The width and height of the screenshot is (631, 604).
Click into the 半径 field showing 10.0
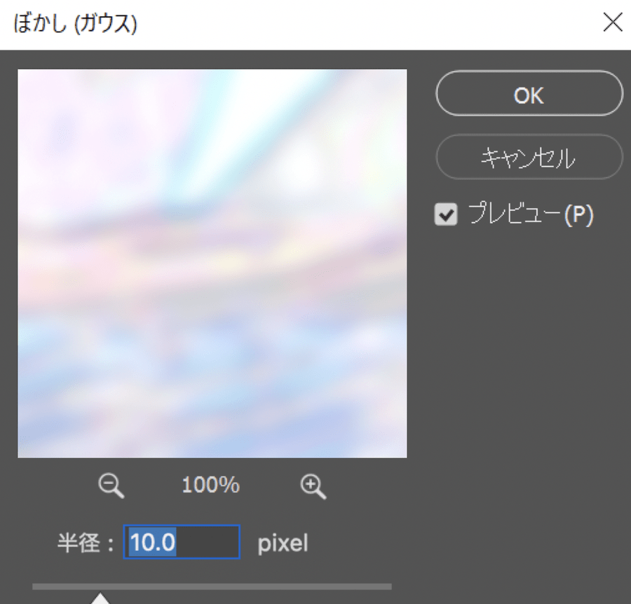[182, 542]
